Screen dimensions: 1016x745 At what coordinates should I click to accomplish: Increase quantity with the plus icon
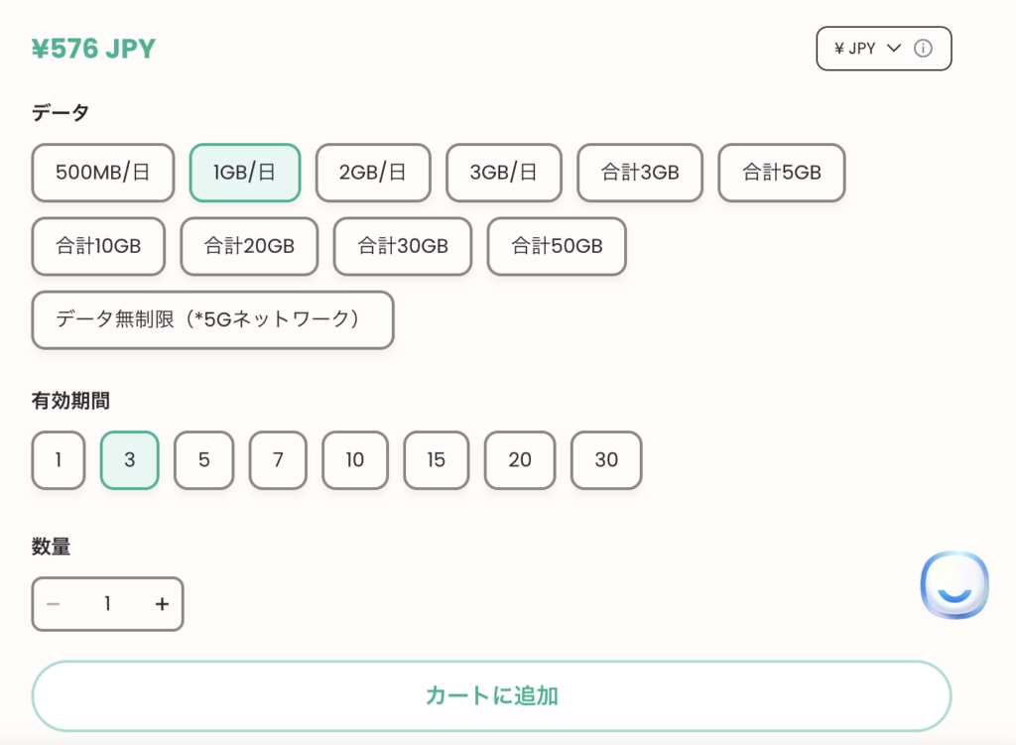pos(162,604)
